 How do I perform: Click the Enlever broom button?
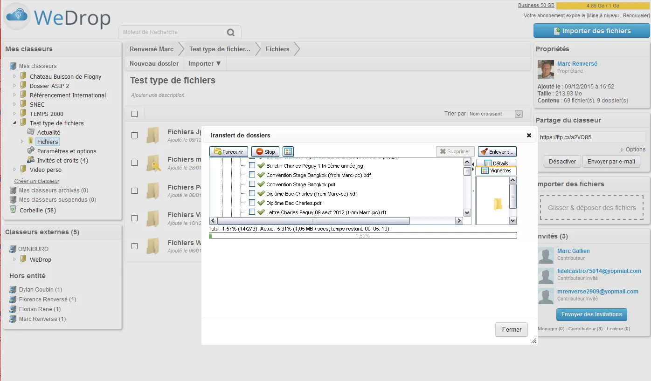[497, 152]
